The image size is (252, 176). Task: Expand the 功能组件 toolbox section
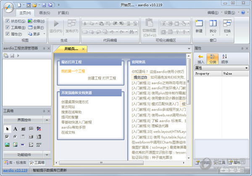coord(47,155)
